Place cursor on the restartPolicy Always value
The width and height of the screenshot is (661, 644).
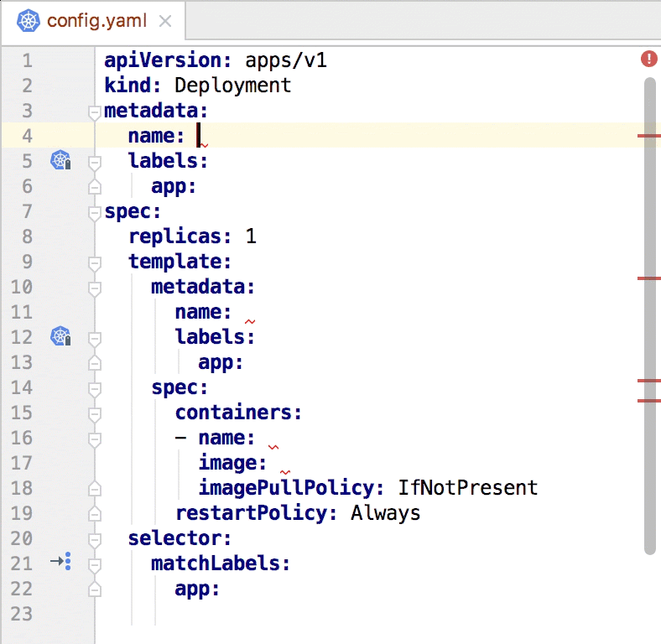pos(385,513)
